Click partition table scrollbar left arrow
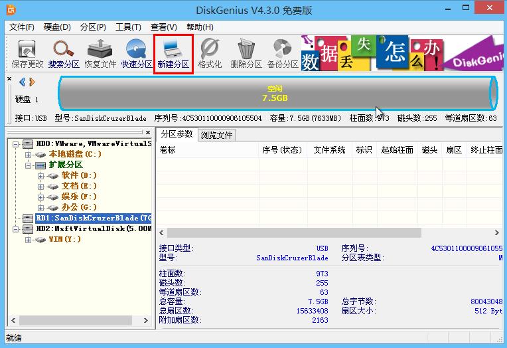Screen dimensions: 507x348 point(162,232)
